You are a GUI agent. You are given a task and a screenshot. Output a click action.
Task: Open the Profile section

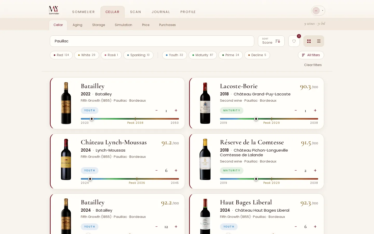188,12
